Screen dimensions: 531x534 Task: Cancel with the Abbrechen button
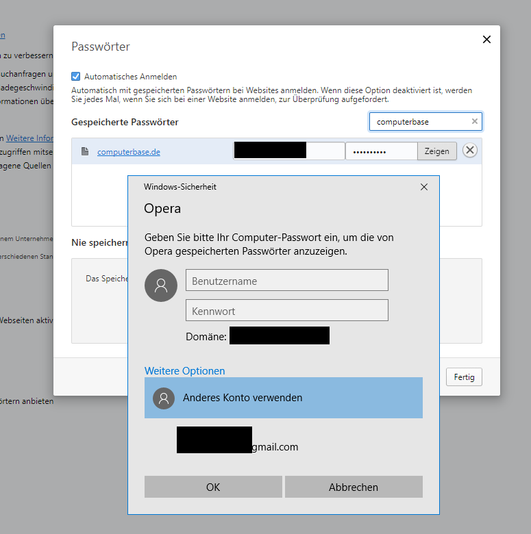tap(354, 487)
